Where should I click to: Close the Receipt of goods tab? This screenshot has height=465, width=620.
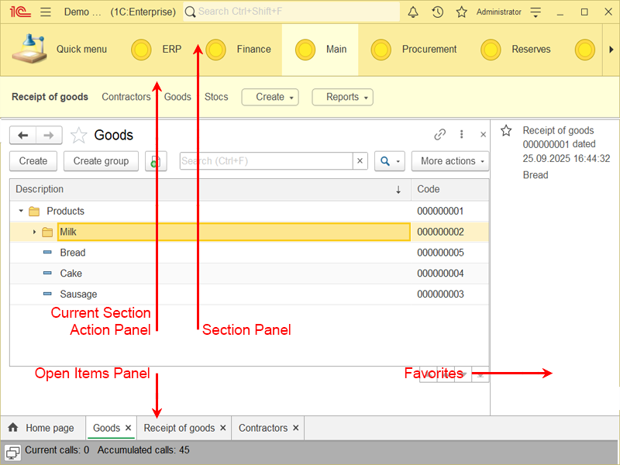coord(223,428)
